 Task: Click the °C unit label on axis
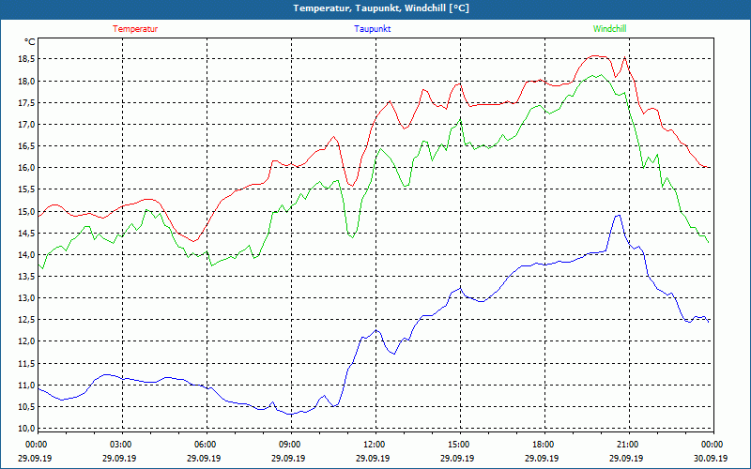[x=29, y=42]
